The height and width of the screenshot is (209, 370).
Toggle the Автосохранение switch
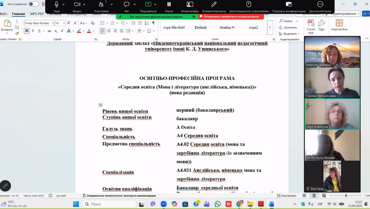pyautogui.click(x=34, y=4)
